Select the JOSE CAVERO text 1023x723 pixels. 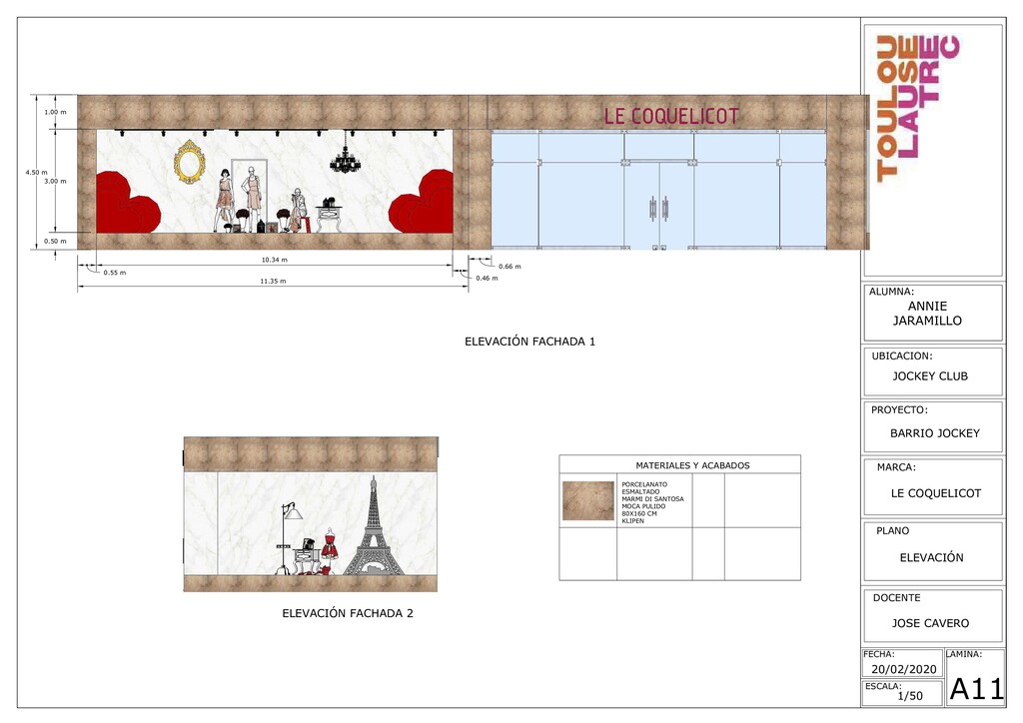click(x=931, y=623)
